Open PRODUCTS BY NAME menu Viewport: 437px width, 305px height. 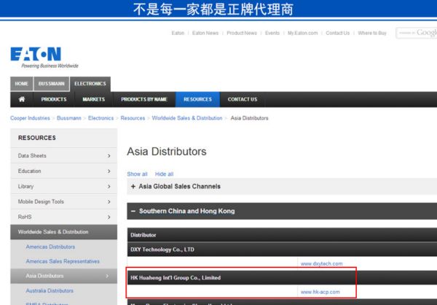click(144, 99)
